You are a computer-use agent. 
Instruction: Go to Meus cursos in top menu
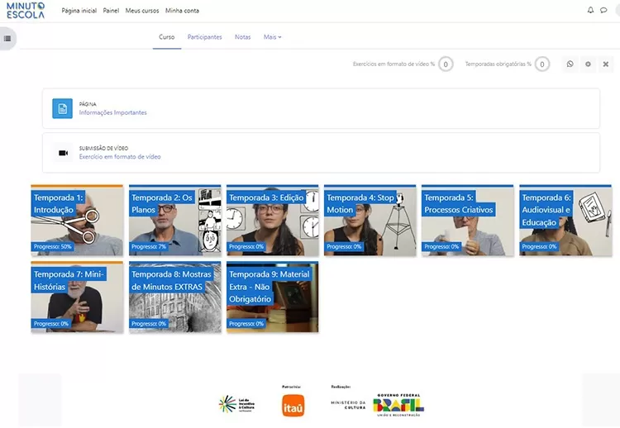[x=142, y=11]
